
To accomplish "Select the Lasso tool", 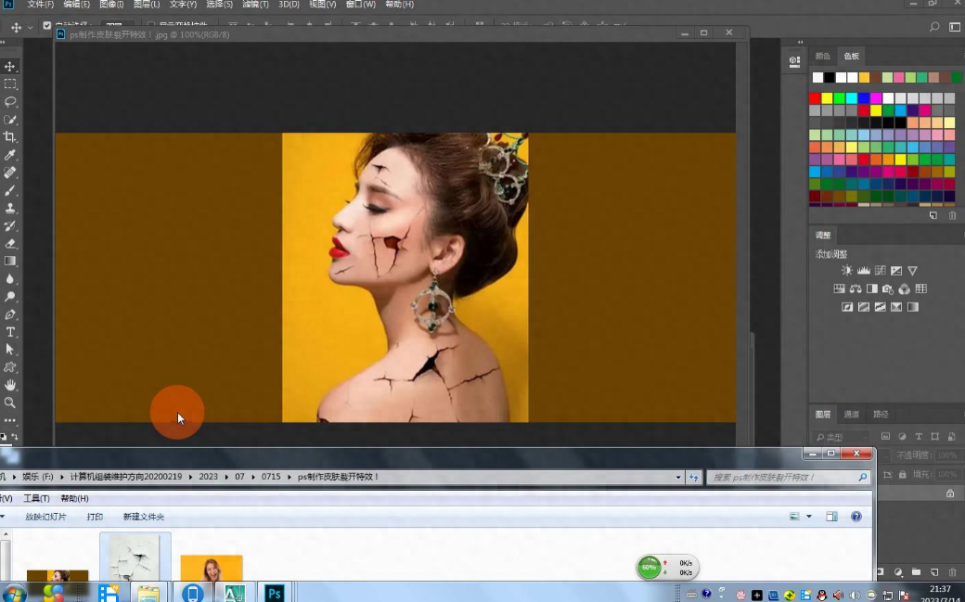I will point(10,101).
